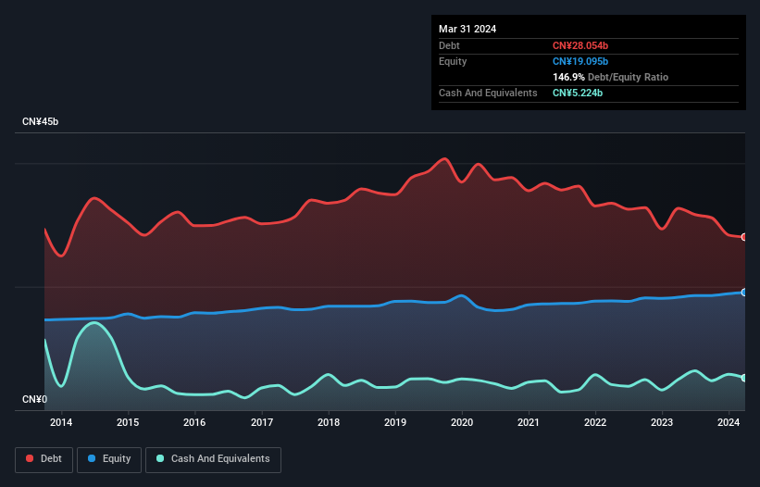Select the teal Cash endpoint marker on chart

point(743,378)
